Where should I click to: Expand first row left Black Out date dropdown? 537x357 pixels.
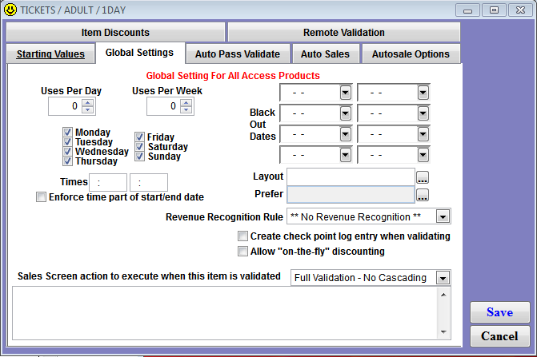click(346, 93)
